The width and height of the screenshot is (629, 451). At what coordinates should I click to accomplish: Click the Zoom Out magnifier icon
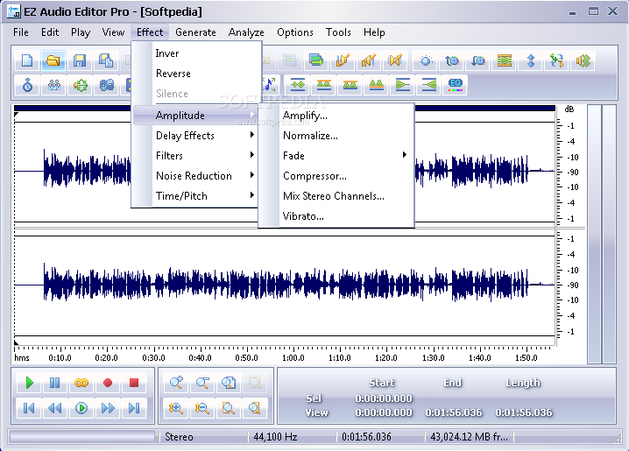(x=202, y=383)
